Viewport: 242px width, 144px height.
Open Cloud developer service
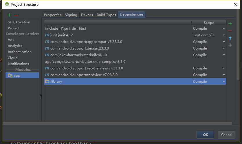point(13,58)
